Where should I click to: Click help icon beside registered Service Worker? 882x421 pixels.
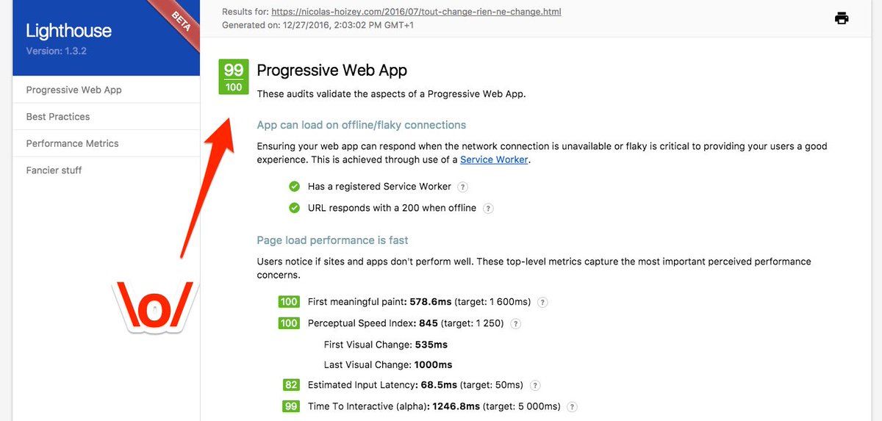[x=462, y=187]
